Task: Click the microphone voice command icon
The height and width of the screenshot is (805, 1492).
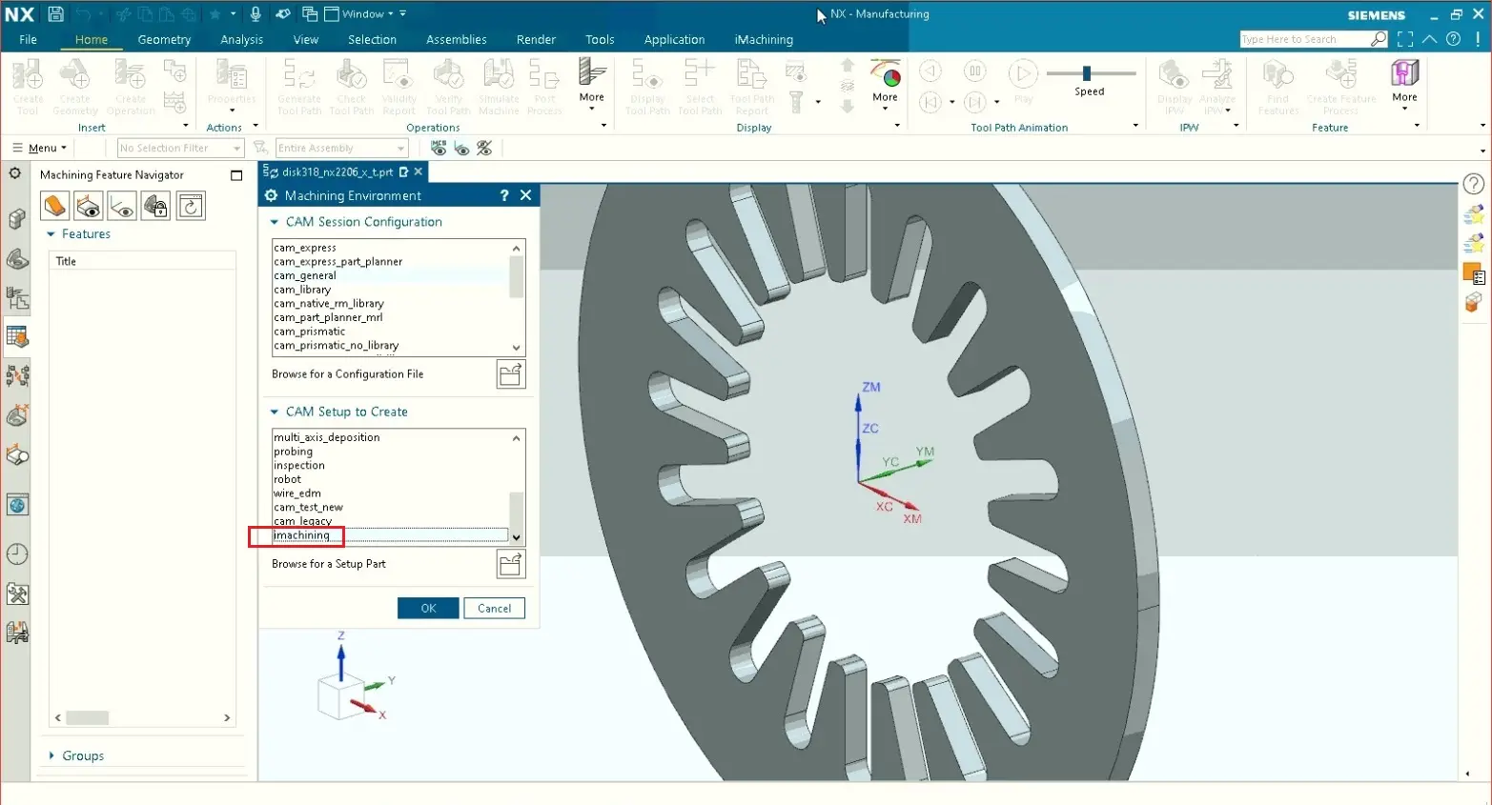Action: tap(255, 14)
